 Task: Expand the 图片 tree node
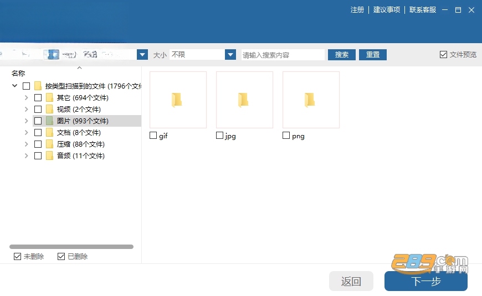(27, 121)
